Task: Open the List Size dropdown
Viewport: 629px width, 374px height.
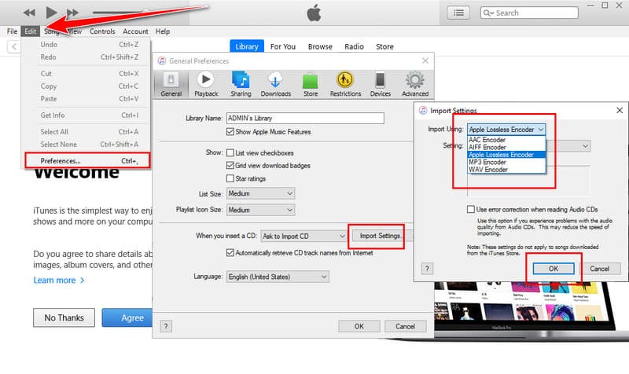Action: point(261,193)
